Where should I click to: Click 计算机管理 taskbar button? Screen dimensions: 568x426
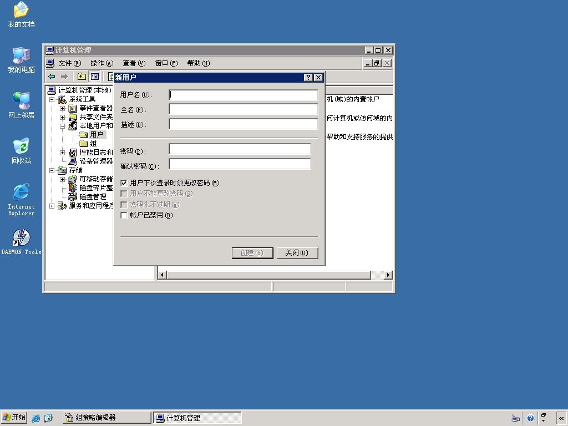coord(197,418)
